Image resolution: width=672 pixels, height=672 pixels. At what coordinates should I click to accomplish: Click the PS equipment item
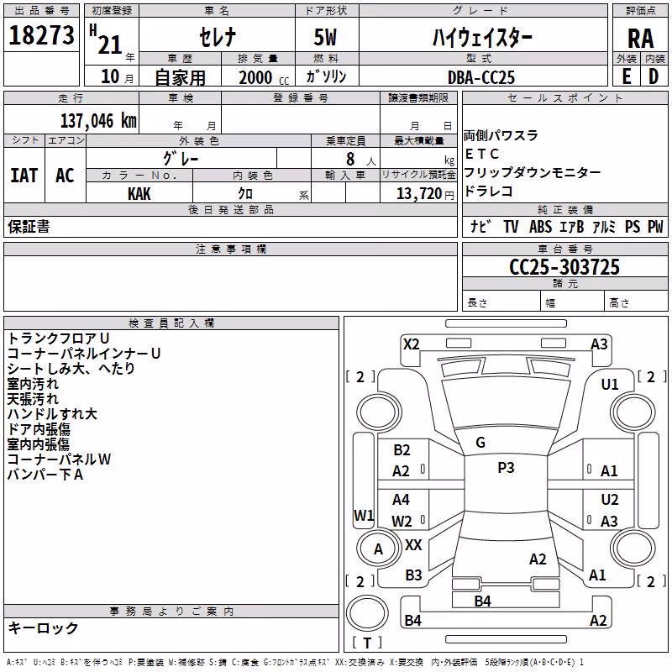point(633,226)
